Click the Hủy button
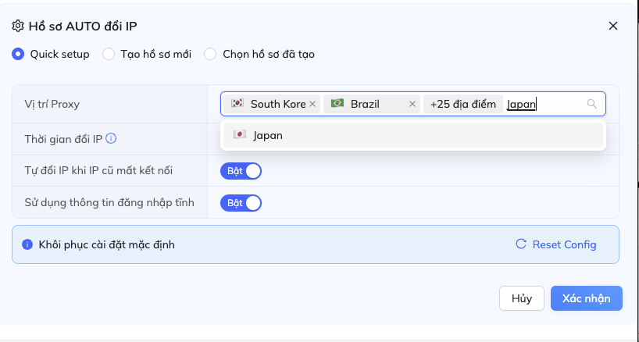This screenshot has width=639, height=342. [521, 298]
